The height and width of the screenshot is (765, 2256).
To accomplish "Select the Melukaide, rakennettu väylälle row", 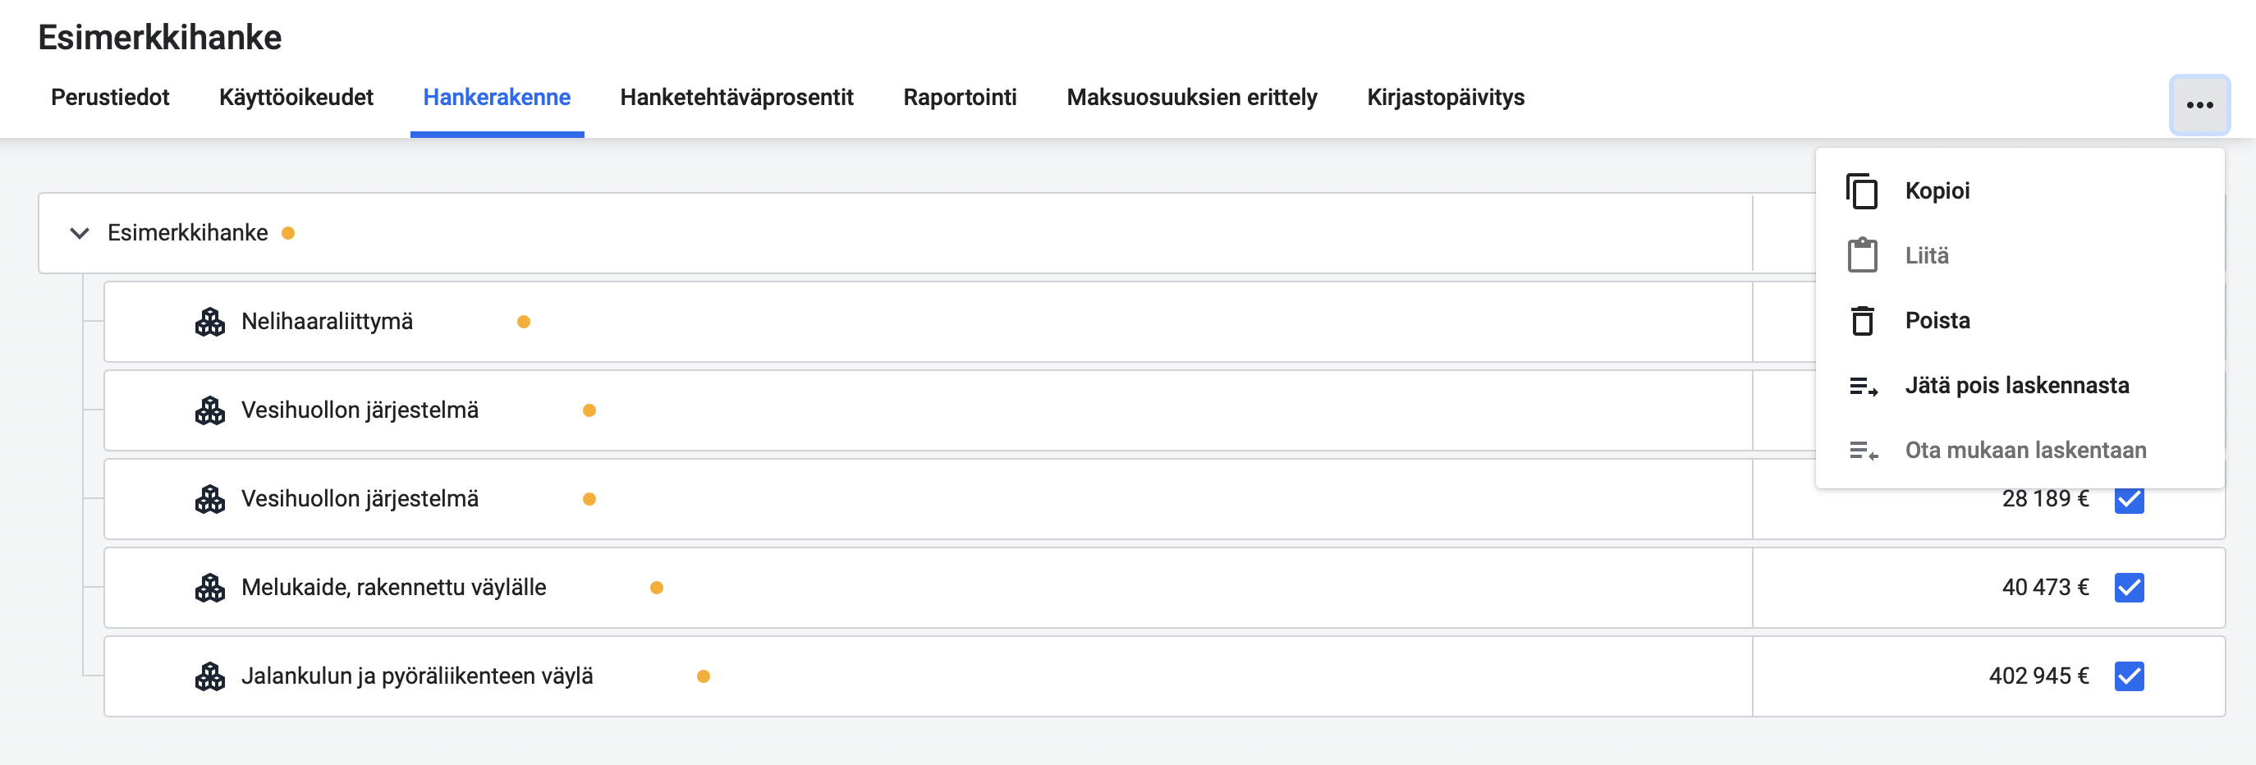I will click(1164, 588).
